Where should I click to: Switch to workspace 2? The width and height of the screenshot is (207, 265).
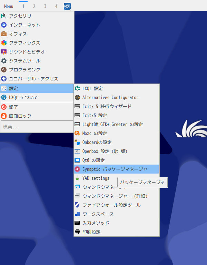point(34,7)
